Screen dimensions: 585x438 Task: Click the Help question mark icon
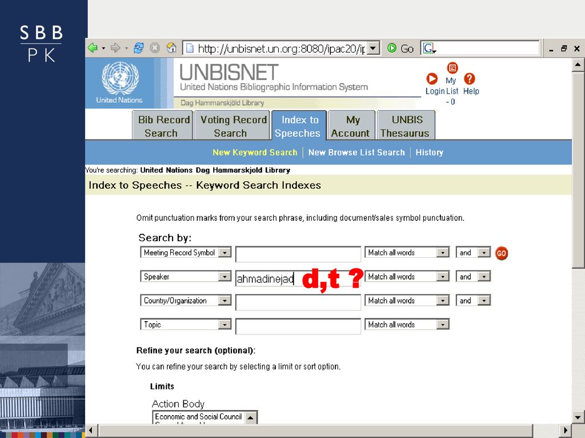470,79
